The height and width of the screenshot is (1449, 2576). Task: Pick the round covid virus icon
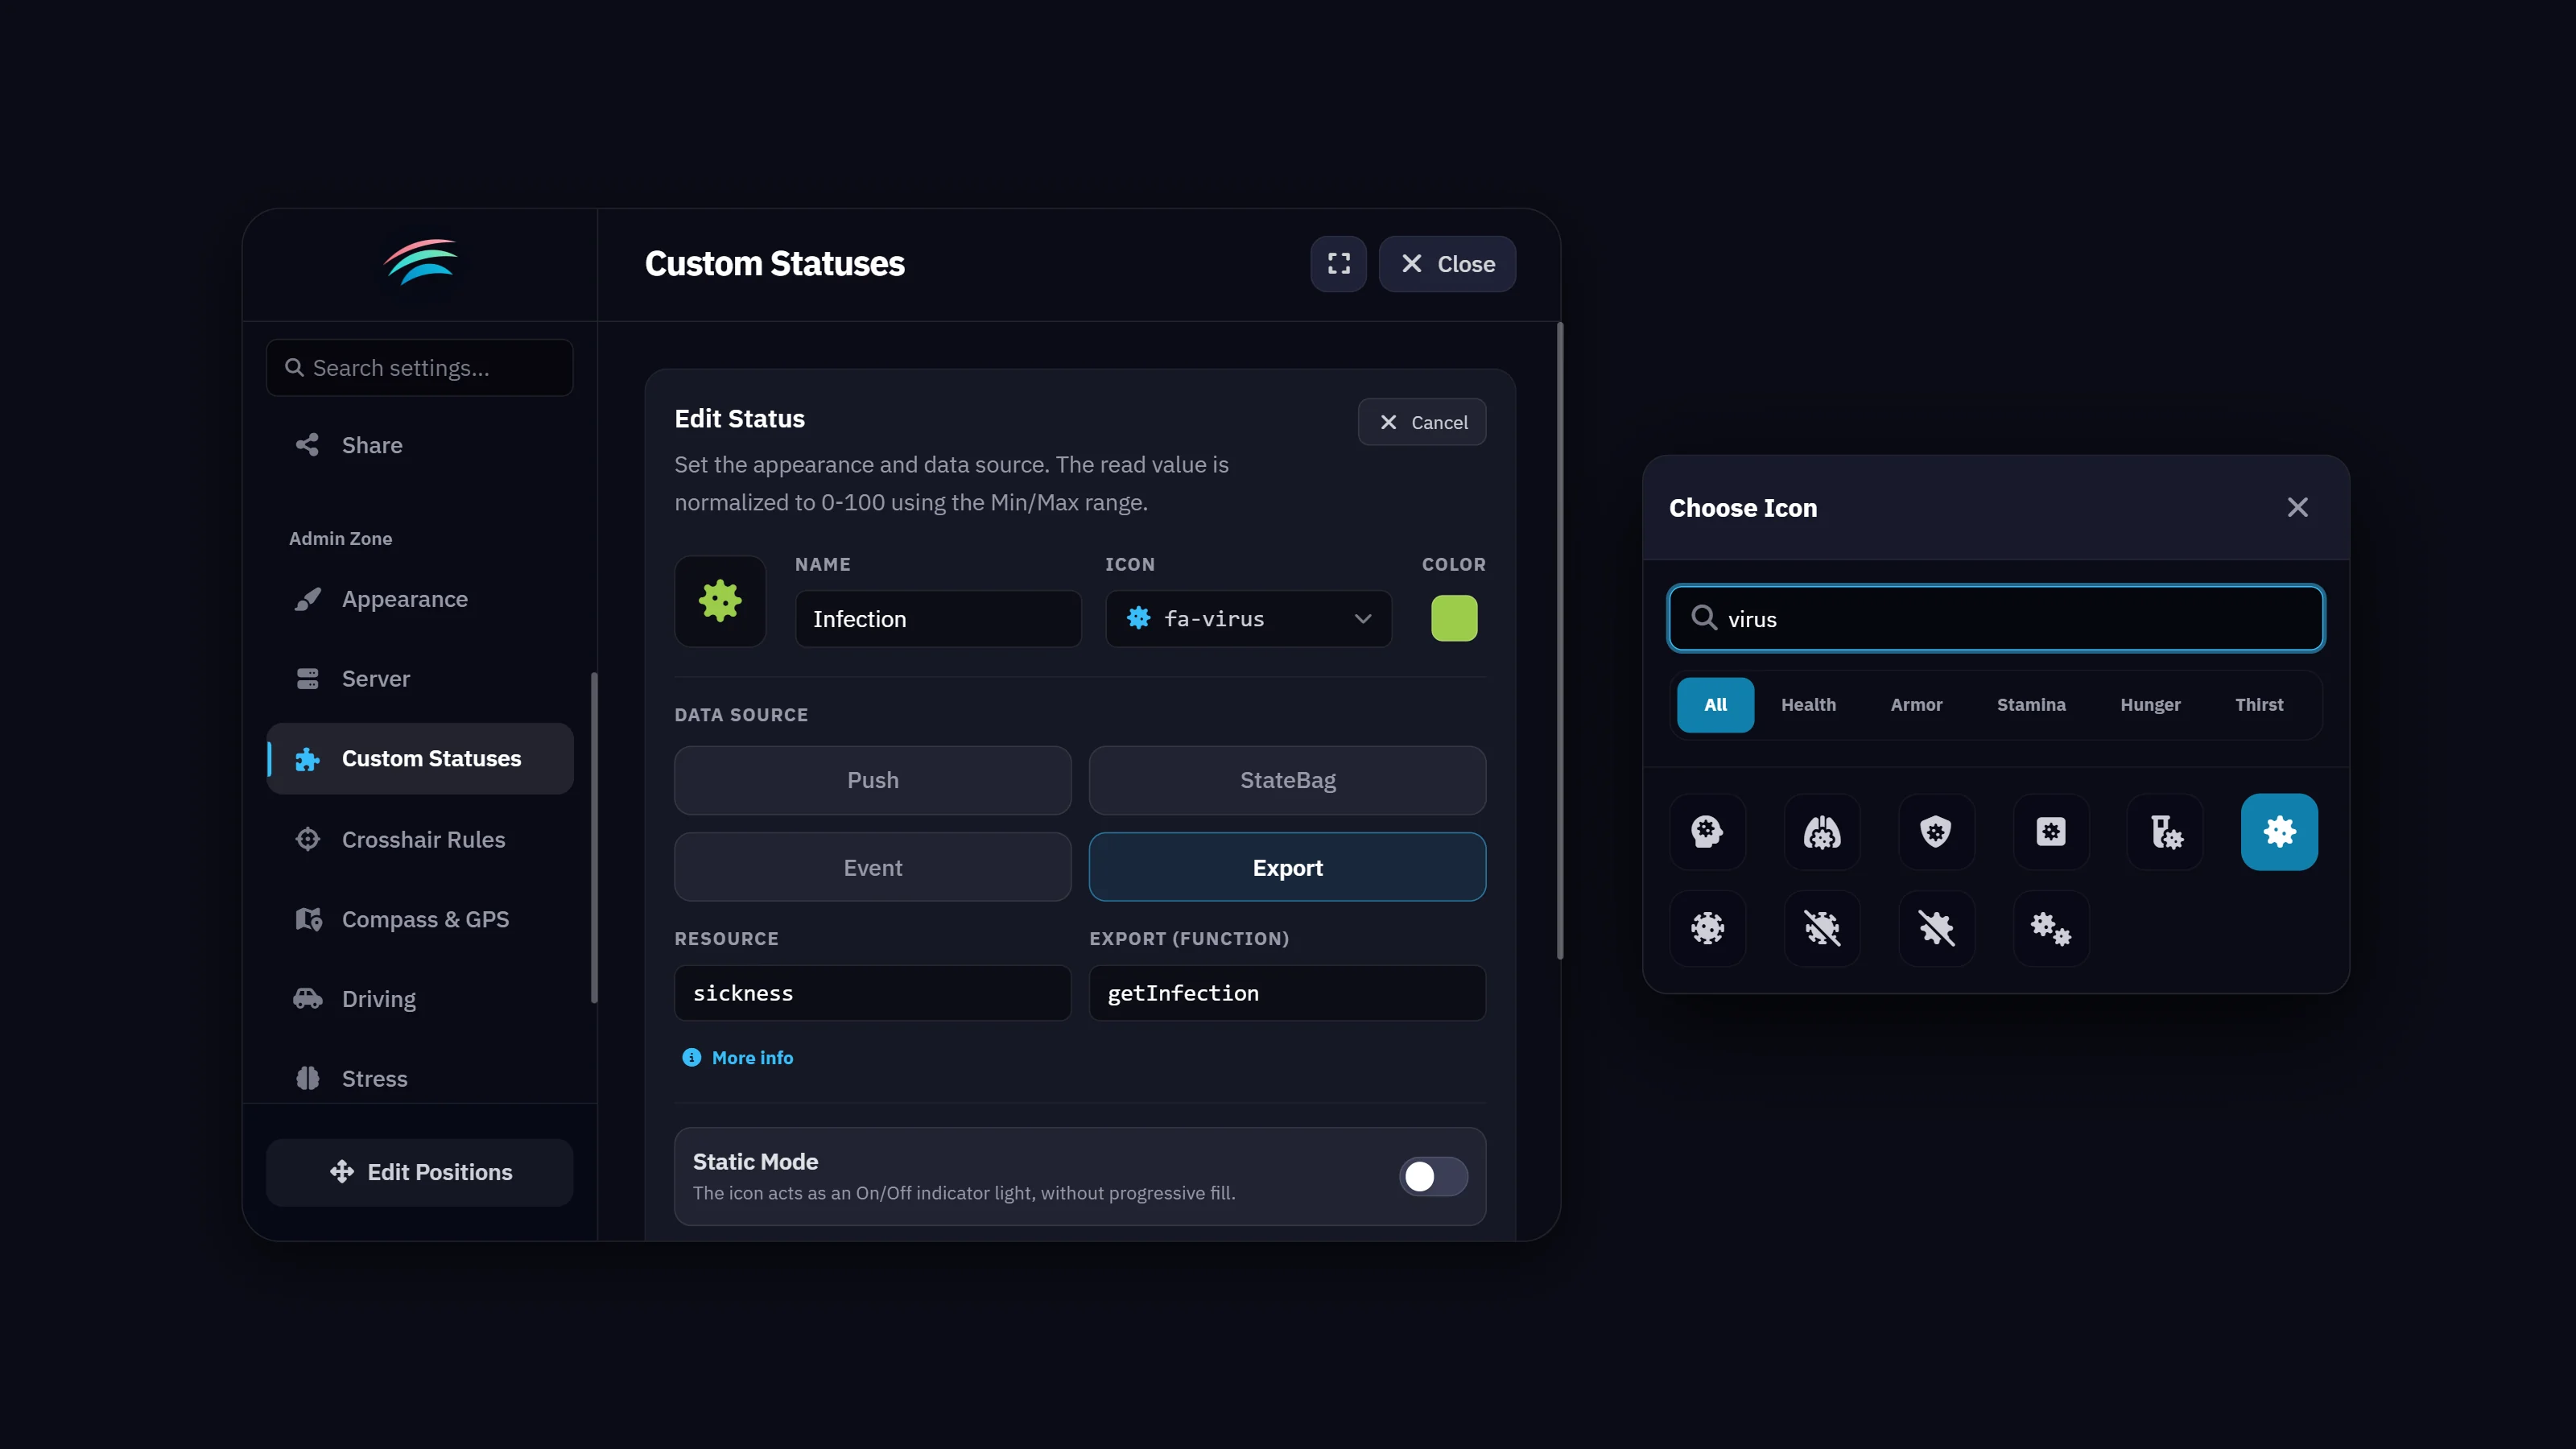1707,928
